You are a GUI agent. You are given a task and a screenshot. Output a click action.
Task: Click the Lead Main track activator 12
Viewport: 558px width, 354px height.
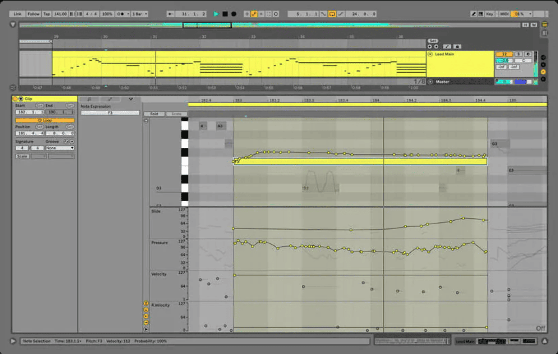504,54
